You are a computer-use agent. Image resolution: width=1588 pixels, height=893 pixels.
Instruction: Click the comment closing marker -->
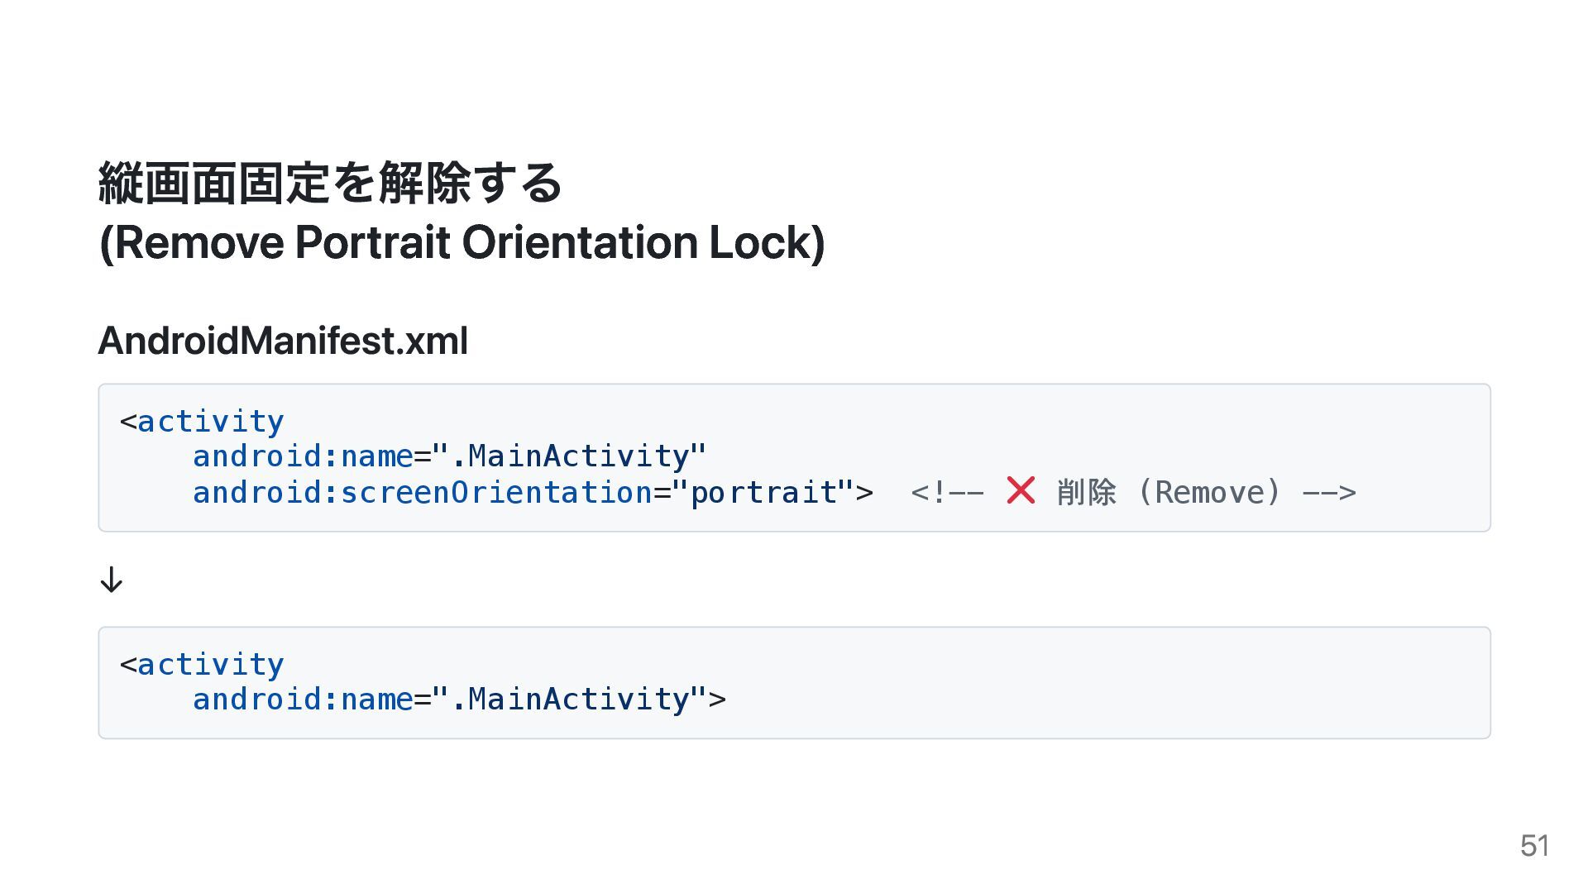click(x=1329, y=493)
